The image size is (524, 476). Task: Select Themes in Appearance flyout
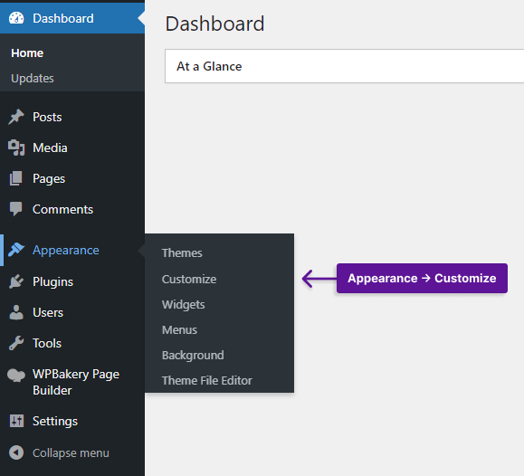click(x=182, y=253)
